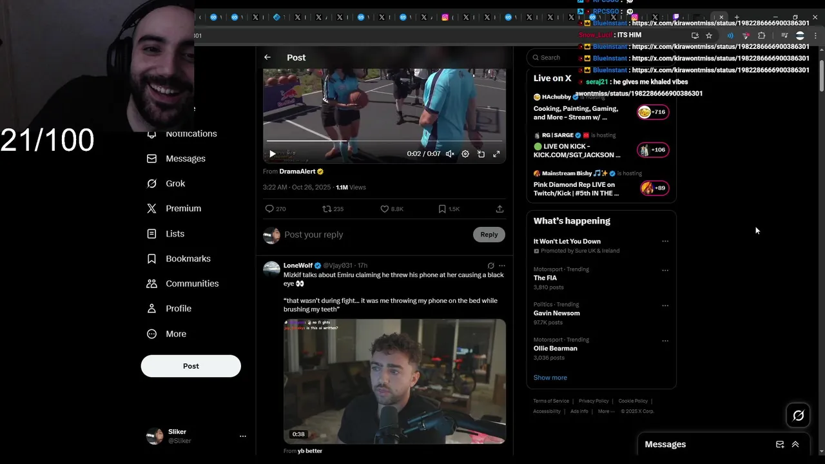The height and width of the screenshot is (464, 825).
Task: Open Profile in the sidebar
Action: coord(170,309)
